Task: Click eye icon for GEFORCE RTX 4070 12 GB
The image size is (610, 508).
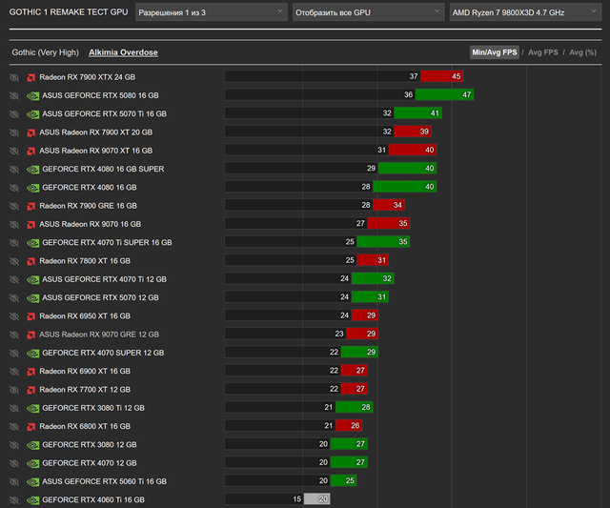Action: pos(14,463)
